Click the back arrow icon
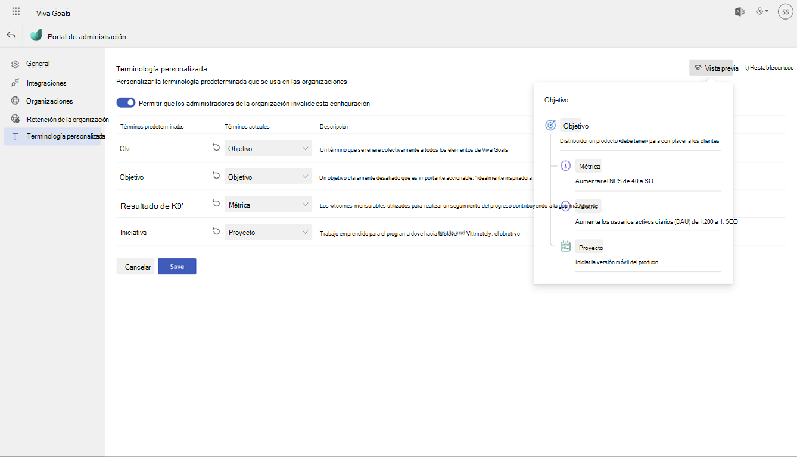Viewport: 797px width, 457px height. (11, 35)
